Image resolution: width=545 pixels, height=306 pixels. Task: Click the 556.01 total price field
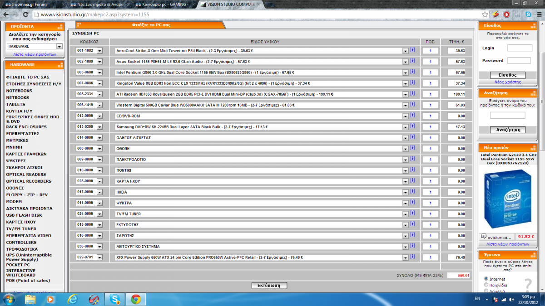[x=458, y=275]
